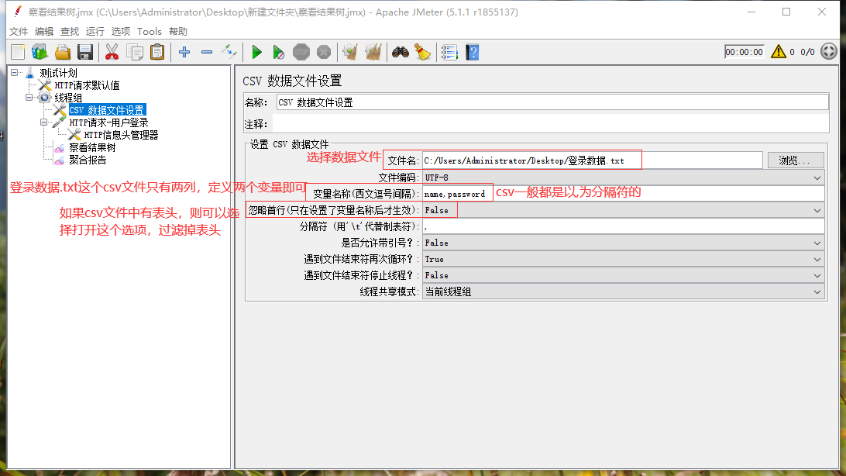Click the New test plan icon

click(x=18, y=53)
